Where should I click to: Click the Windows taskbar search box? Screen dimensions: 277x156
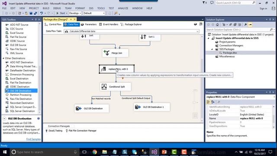(x=45, y=152)
